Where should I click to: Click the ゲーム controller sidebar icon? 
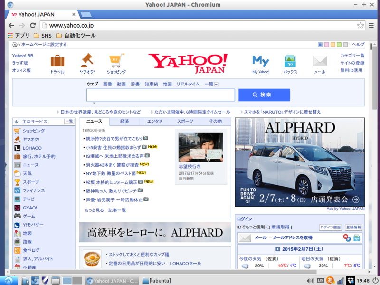point(17,216)
